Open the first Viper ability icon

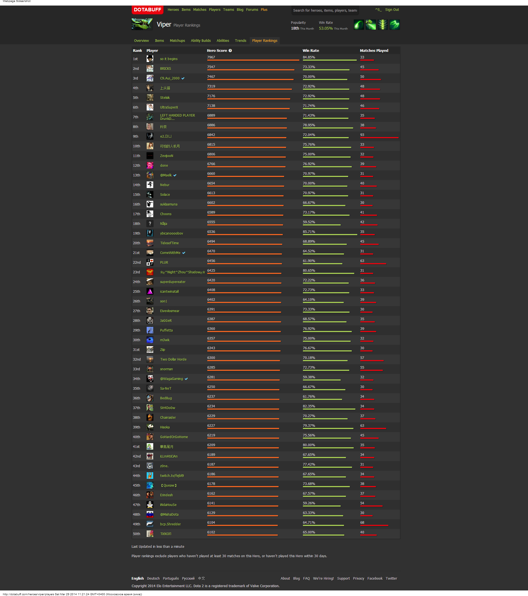point(359,25)
